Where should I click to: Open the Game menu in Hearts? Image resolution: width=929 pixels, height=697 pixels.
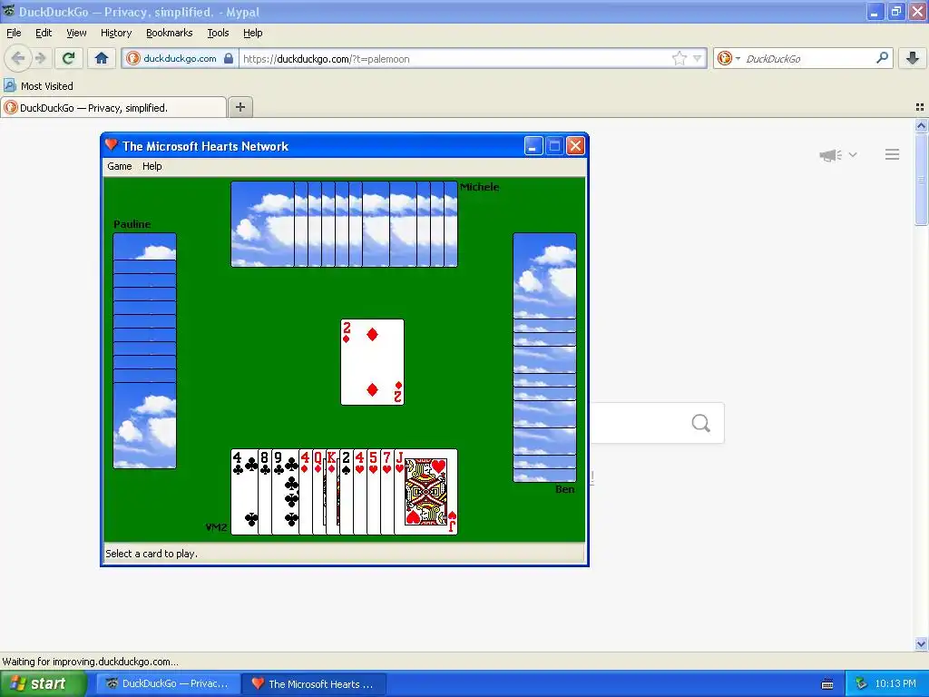click(119, 167)
